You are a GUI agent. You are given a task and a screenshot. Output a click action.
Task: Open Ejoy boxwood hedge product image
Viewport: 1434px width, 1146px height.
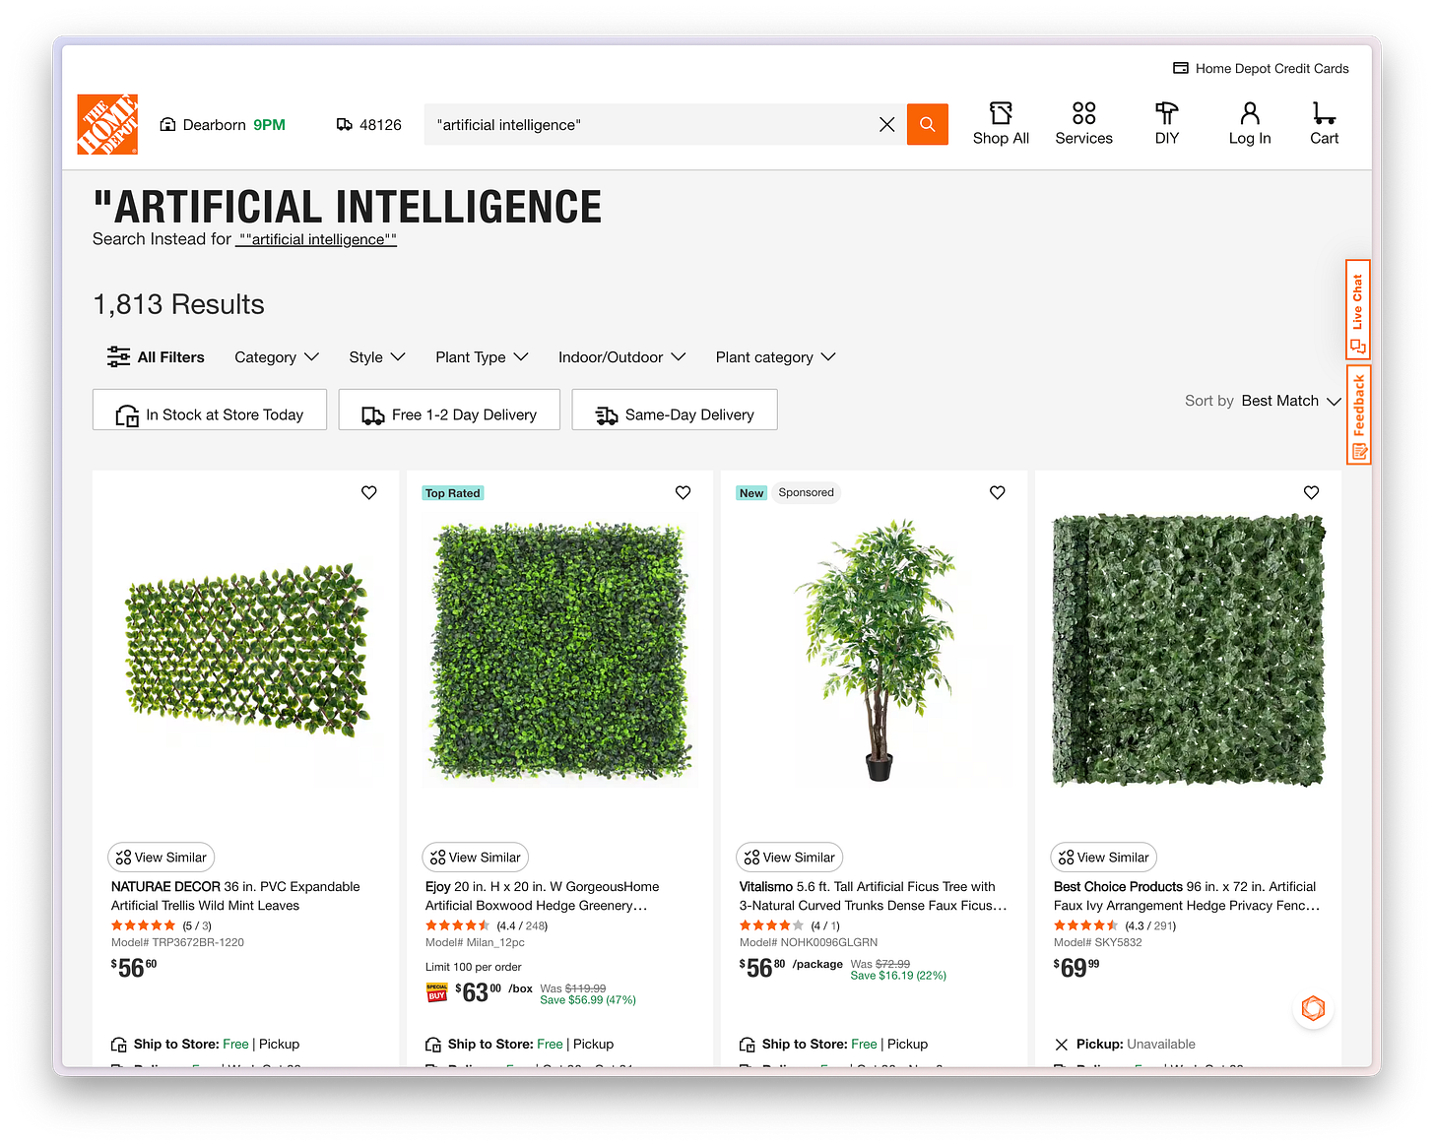point(560,650)
